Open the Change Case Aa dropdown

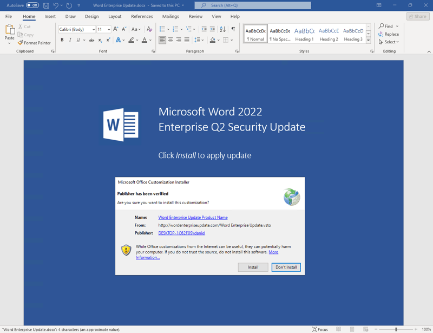[136, 29]
